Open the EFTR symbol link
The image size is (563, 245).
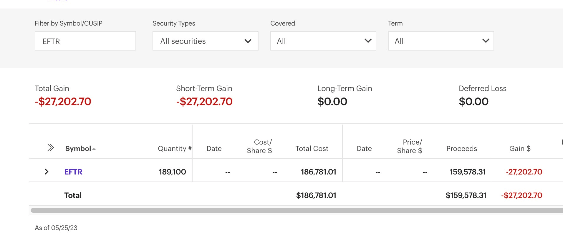pos(73,172)
